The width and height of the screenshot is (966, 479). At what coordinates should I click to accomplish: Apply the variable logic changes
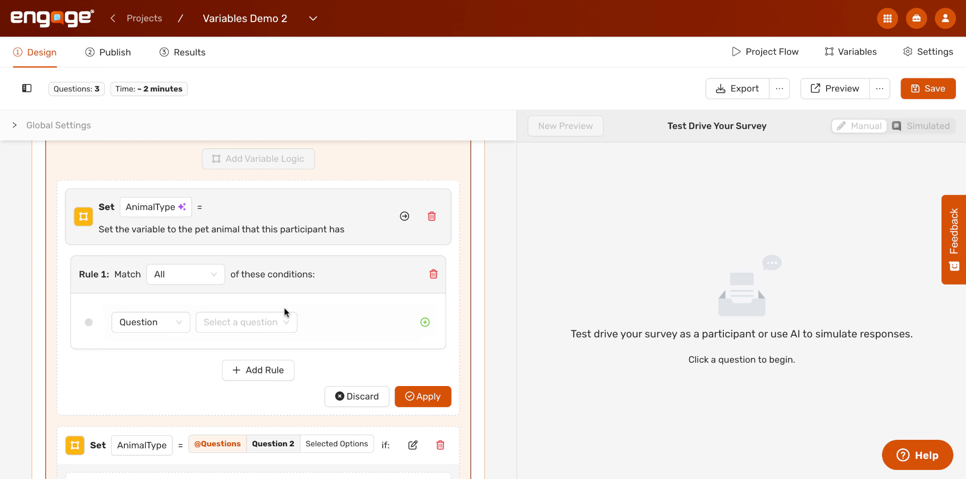[x=423, y=397]
